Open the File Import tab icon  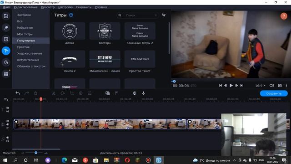click(x=6, y=16)
